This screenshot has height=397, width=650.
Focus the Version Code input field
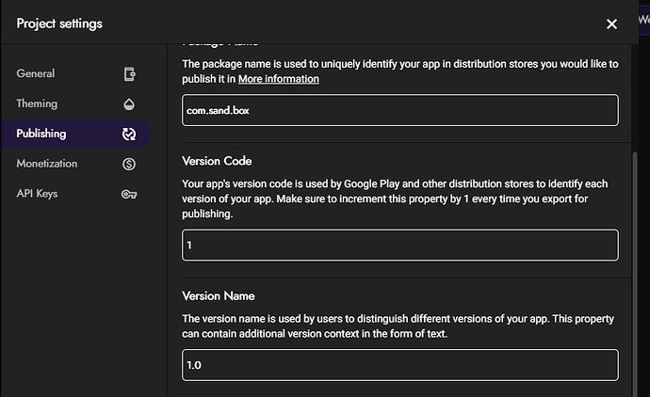coord(400,246)
